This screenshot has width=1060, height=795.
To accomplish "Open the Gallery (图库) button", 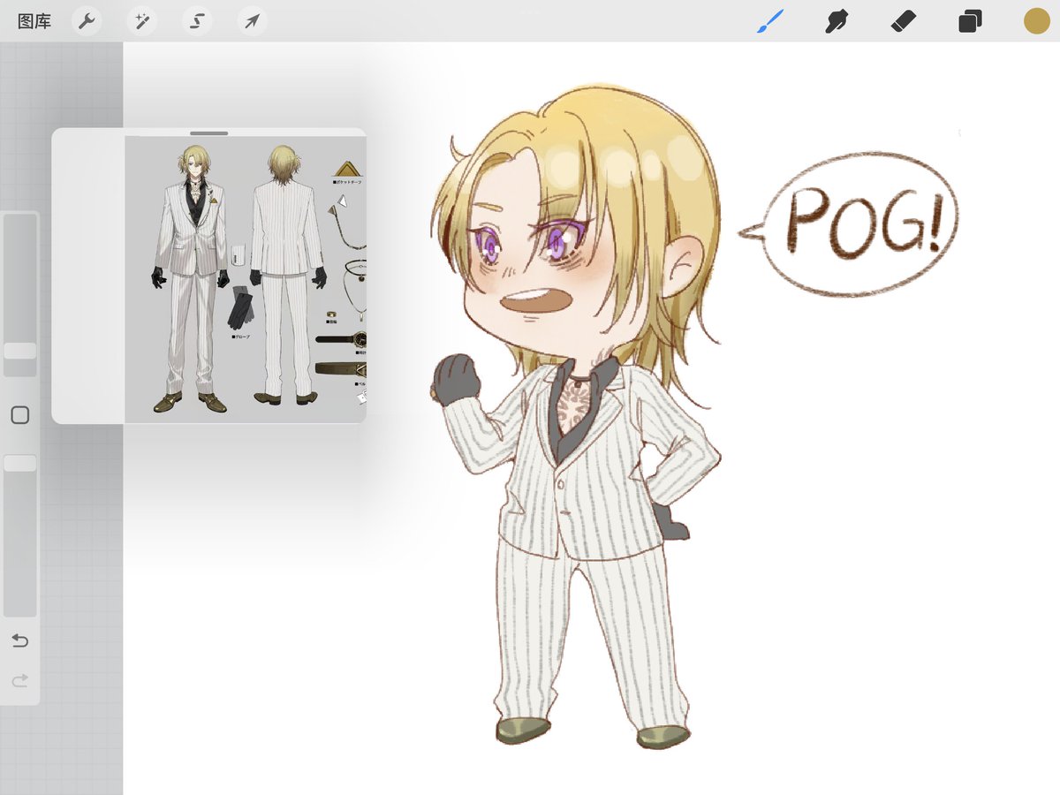I will (x=34, y=21).
